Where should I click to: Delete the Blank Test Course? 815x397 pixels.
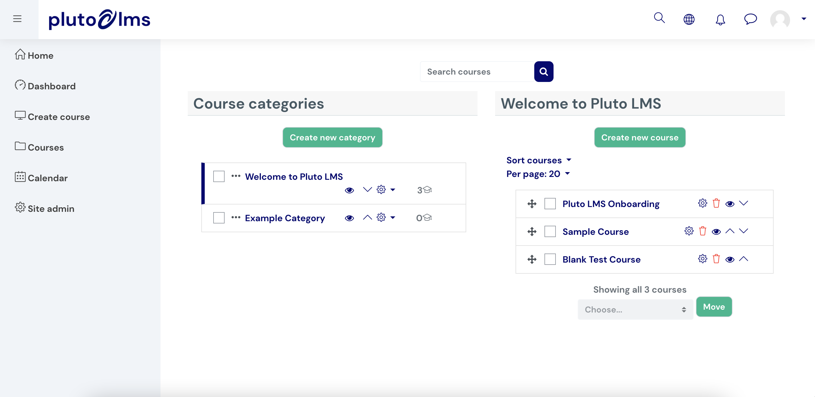716,259
